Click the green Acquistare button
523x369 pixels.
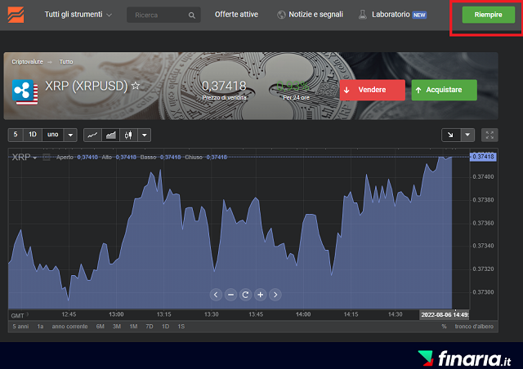click(x=444, y=90)
